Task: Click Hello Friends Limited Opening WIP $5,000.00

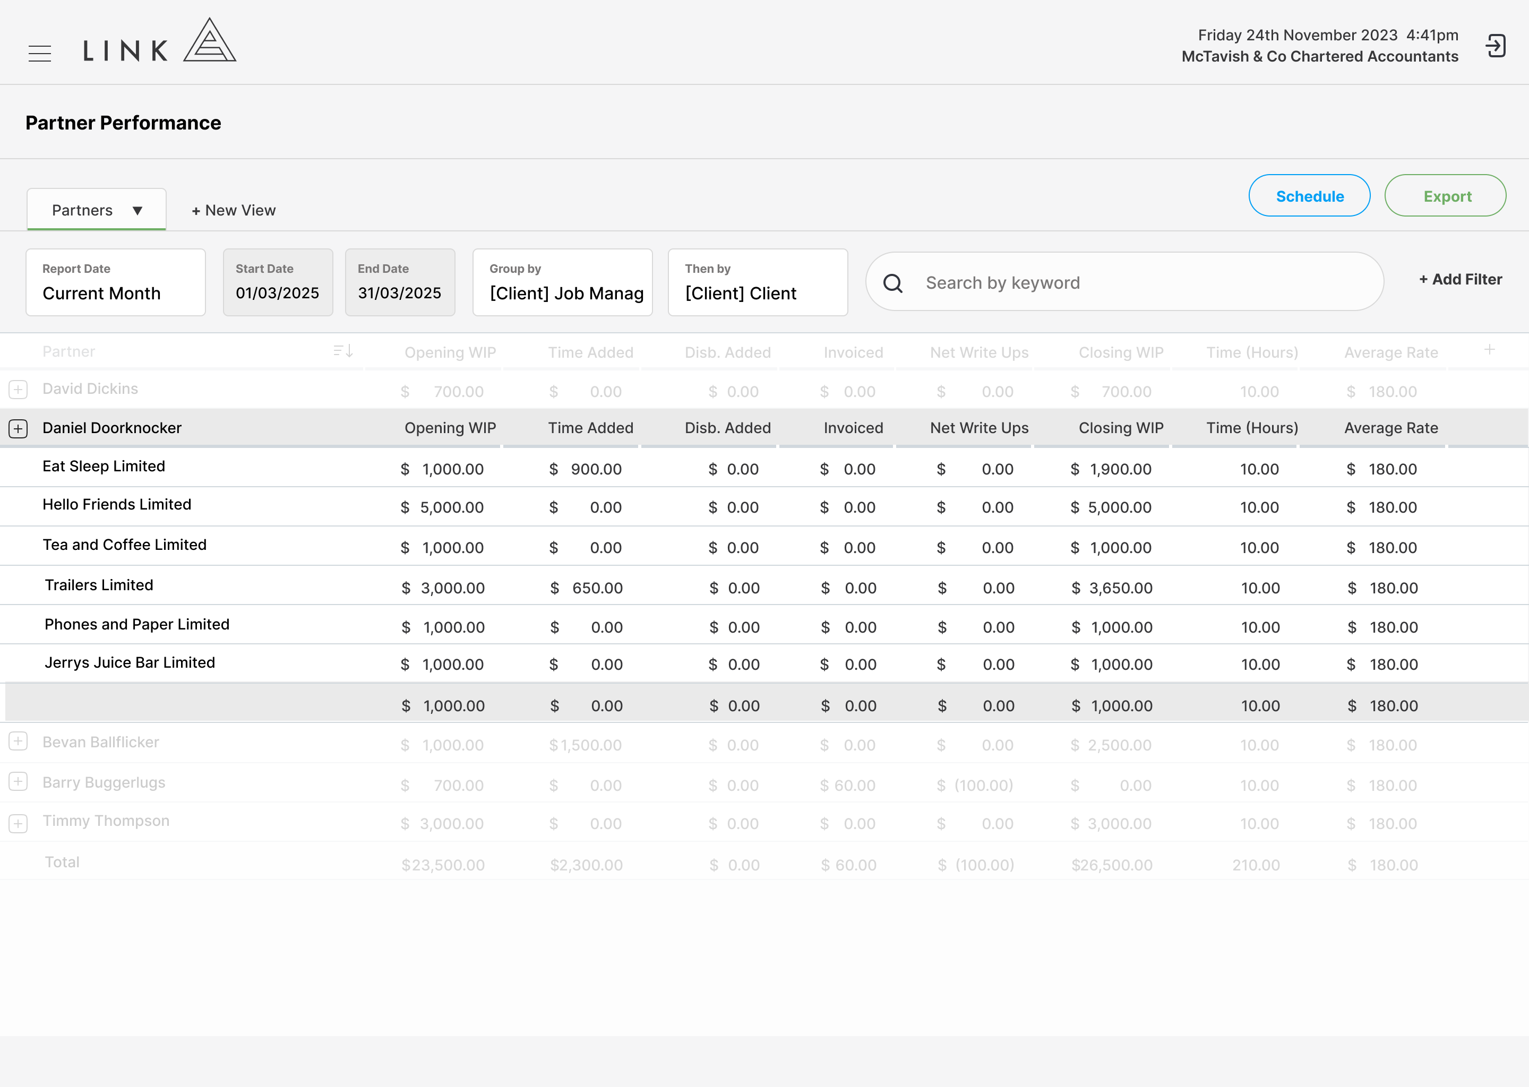Action: [x=442, y=507]
